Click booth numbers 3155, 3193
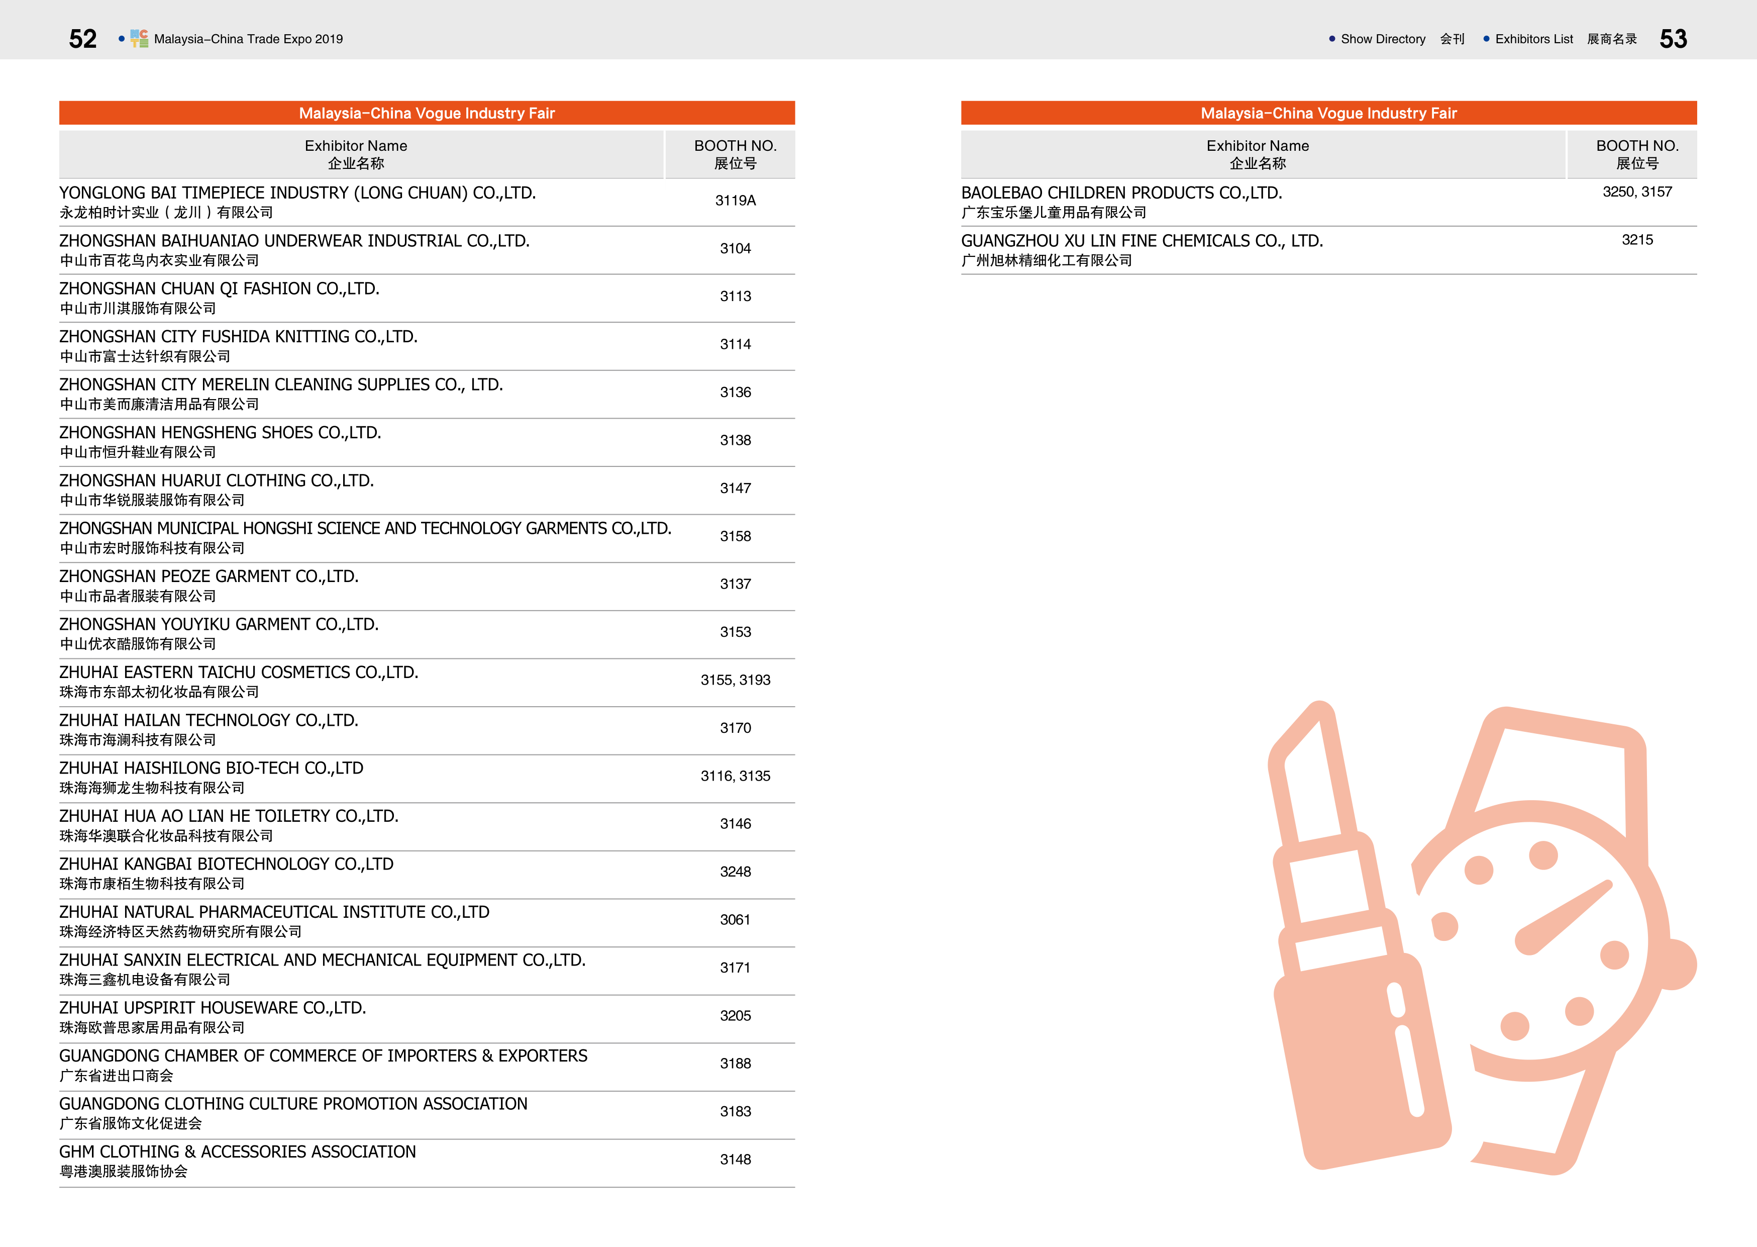Screen dimensions: 1757x1247 736,681
